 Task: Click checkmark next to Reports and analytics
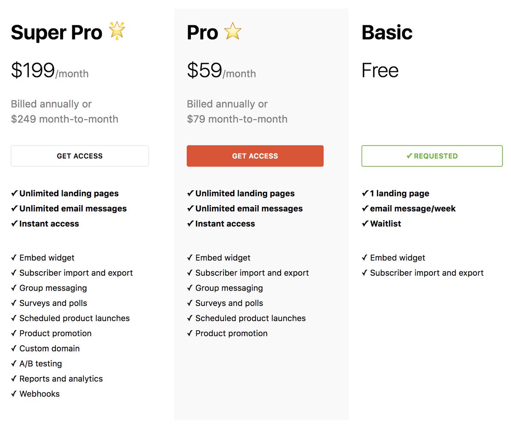(x=14, y=378)
